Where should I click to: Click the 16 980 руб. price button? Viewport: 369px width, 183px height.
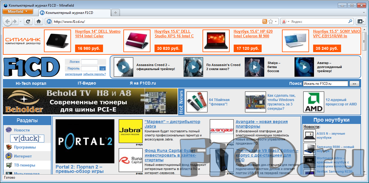tap(89, 48)
